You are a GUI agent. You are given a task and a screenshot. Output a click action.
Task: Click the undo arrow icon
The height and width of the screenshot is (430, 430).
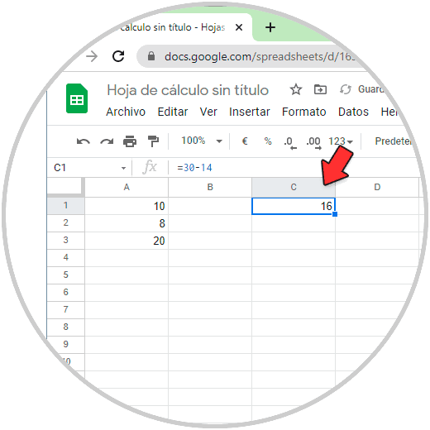pyautogui.click(x=84, y=141)
